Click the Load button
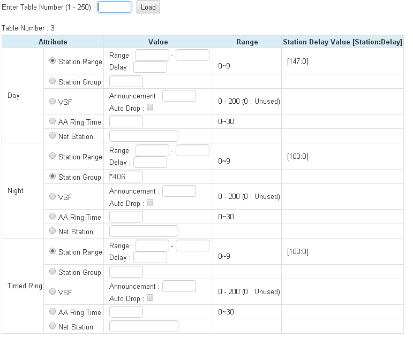413x338 pixels. pyautogui.click(x=148, y=7)
